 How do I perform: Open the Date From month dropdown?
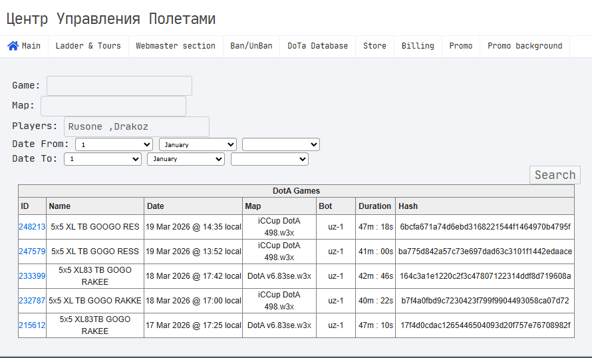pos(198,144)
